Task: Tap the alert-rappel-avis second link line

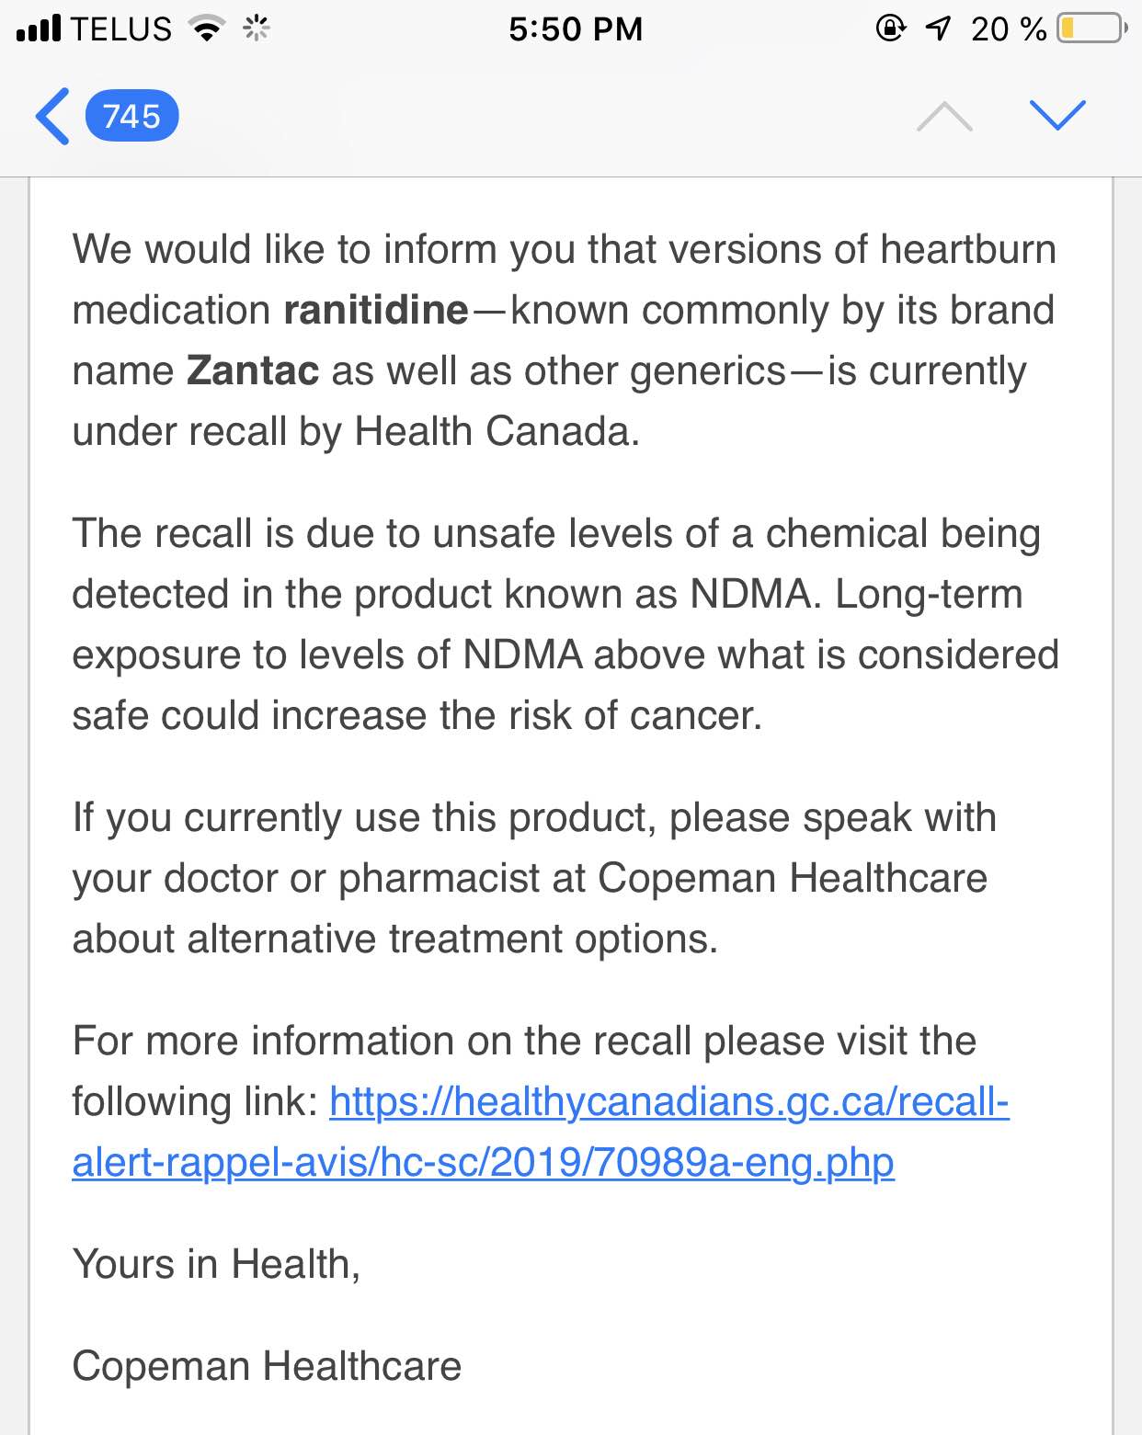Action: 483,1163
